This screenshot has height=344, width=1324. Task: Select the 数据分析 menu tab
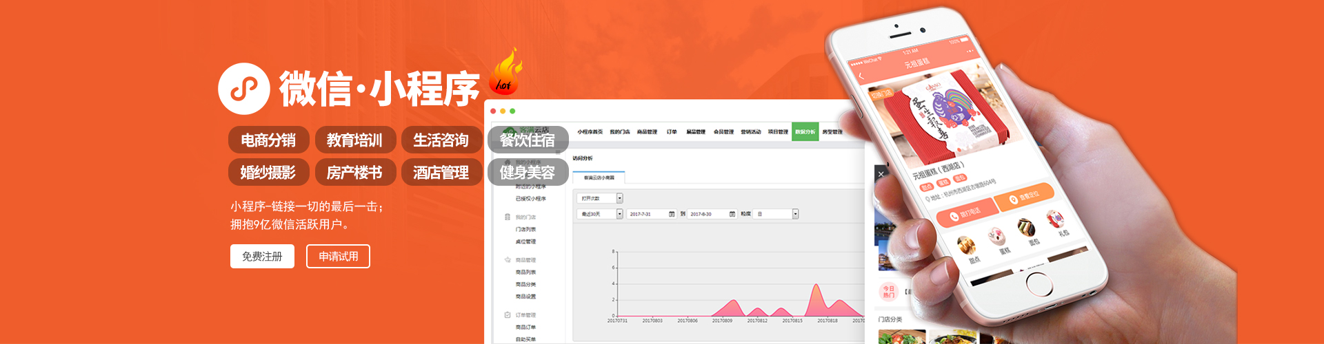click(x=805, y=131)
